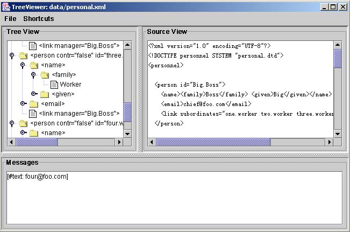Open the File menu
Image resolution: width=350 pixels, height=232 pixels.
pos(10,18)
